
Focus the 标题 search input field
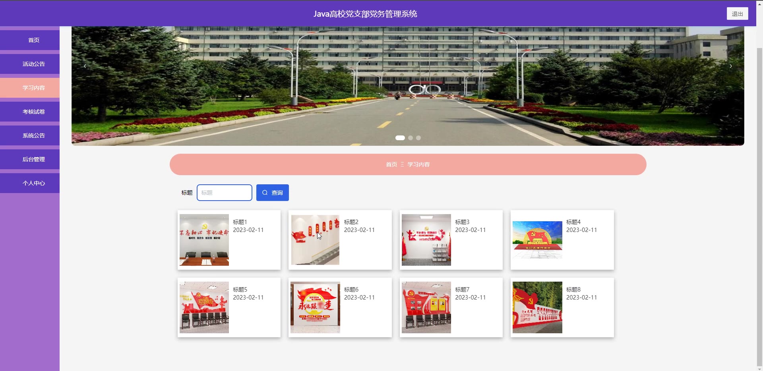click(x=225, y=193)
